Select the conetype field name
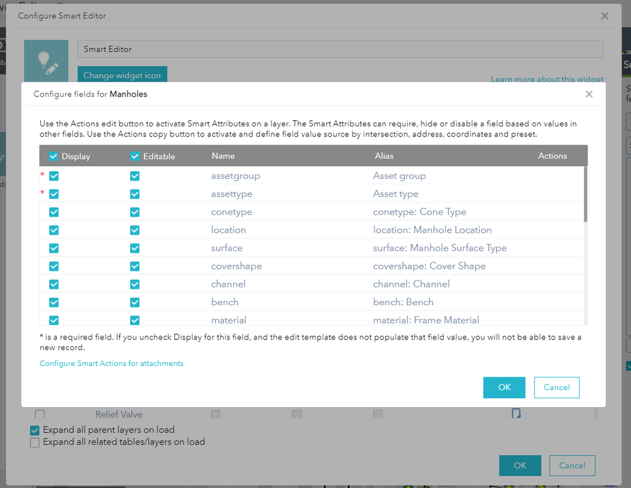Image resolution: width=631 pixels, height=488 pixels. (x=232, y=212)
